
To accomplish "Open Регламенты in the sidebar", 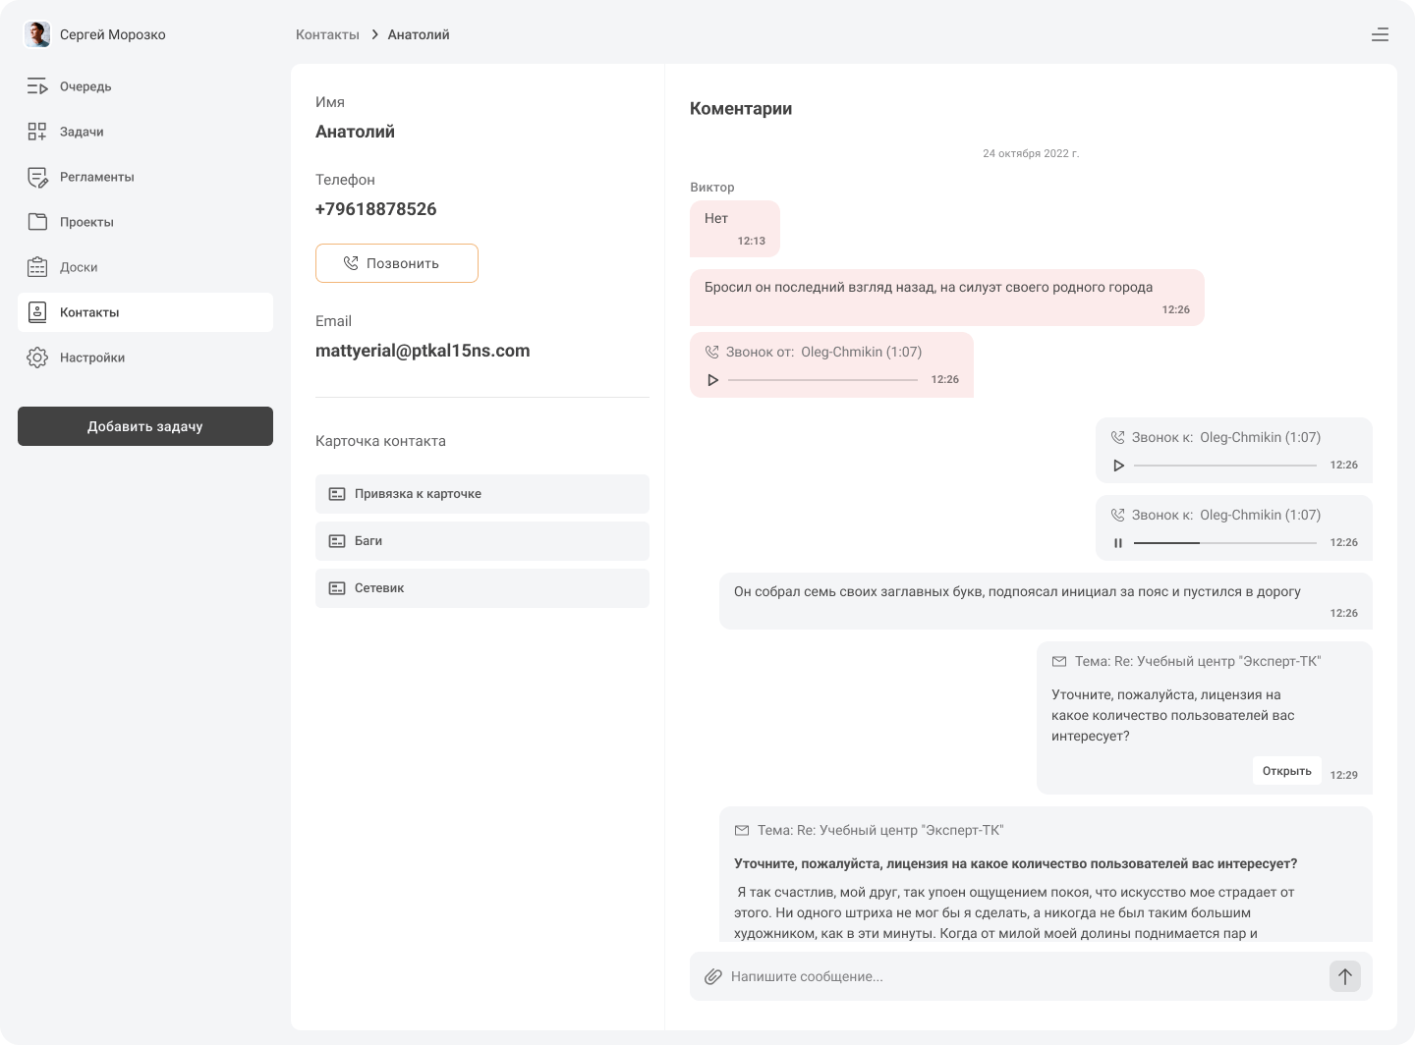I will [x=96, y=177].
